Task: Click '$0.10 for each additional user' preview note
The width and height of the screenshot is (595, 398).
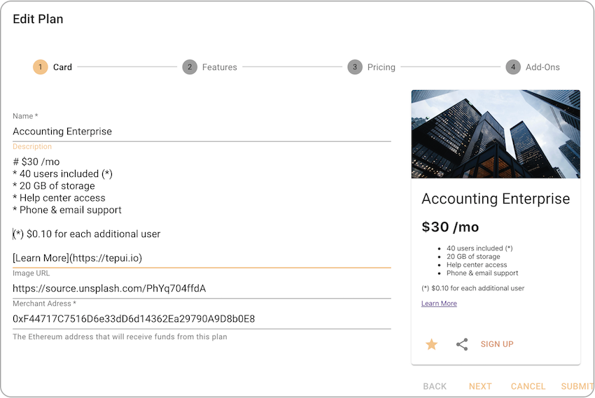Action: (472, 288)
